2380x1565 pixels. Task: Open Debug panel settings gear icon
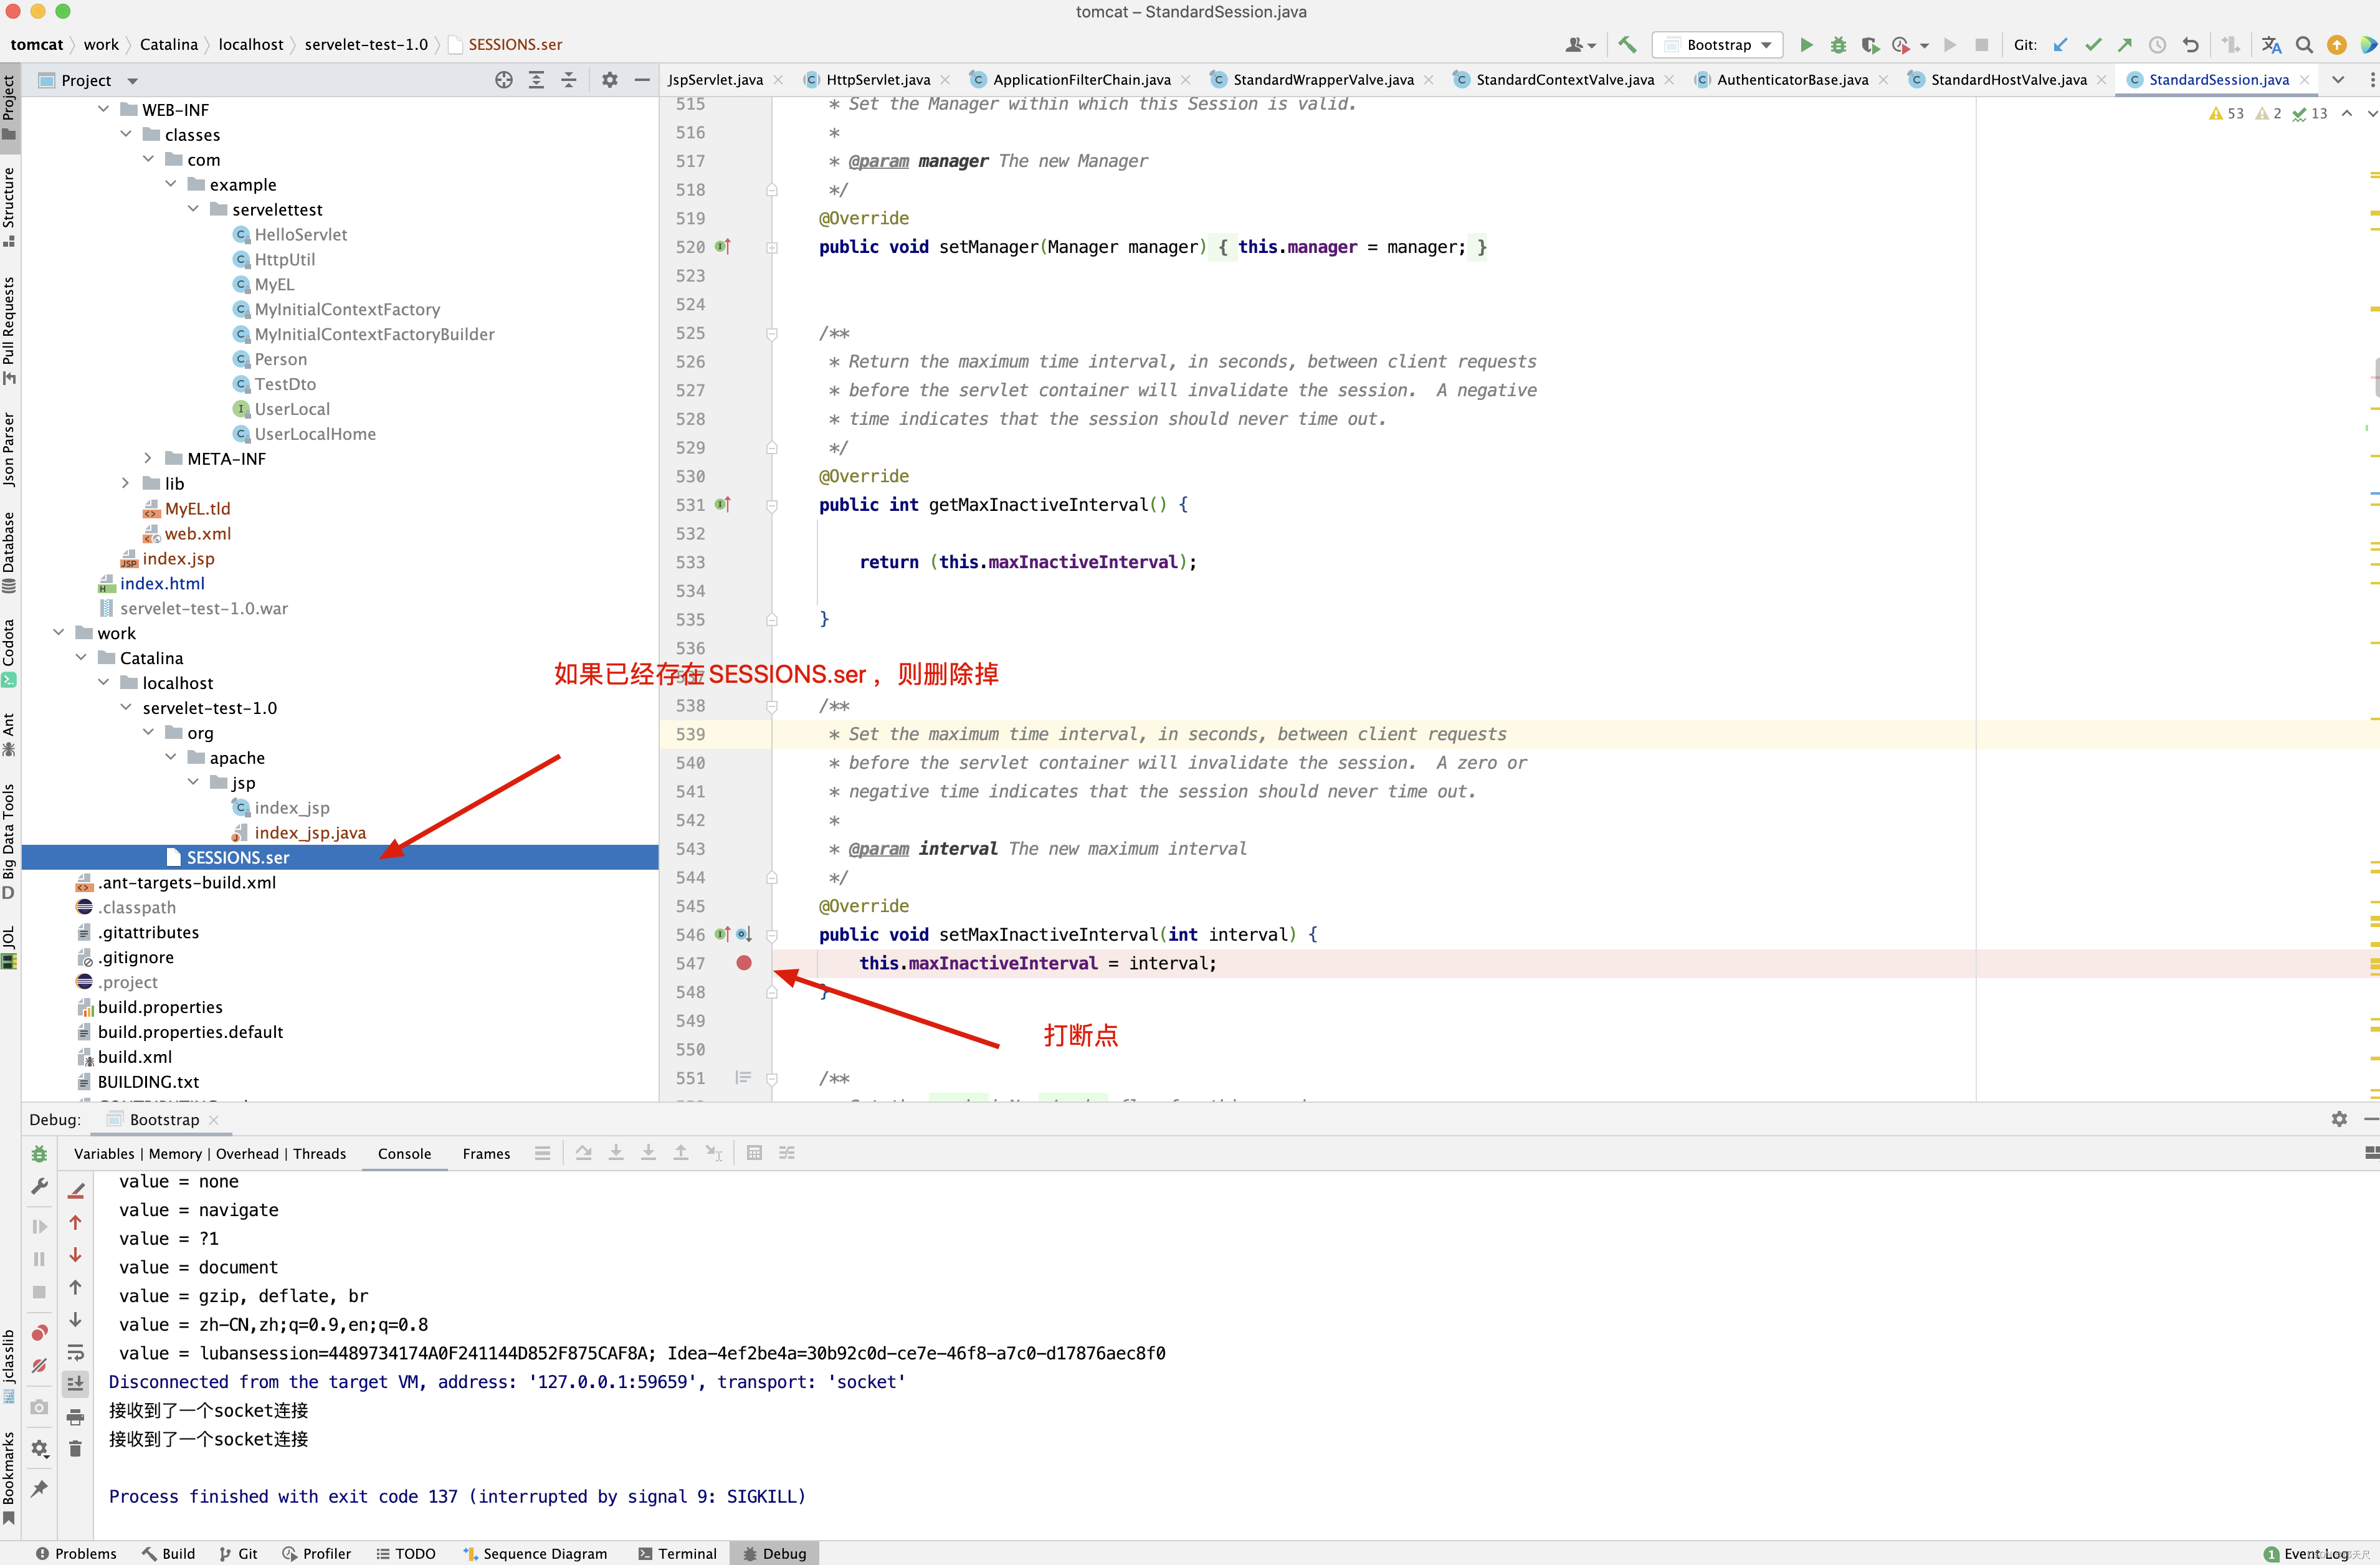click(x=2339, y=1119)
